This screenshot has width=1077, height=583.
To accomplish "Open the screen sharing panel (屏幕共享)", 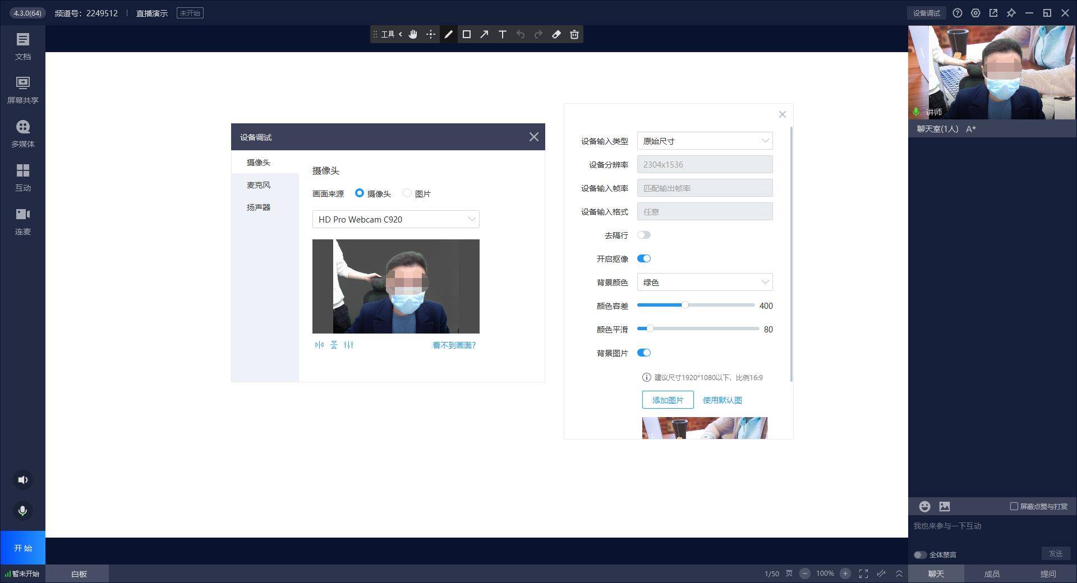I will tap(22, 90).
